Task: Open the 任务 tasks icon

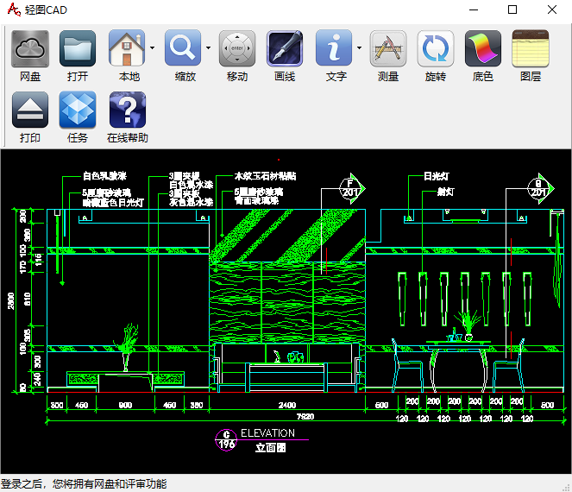Action: click(78, 110)
